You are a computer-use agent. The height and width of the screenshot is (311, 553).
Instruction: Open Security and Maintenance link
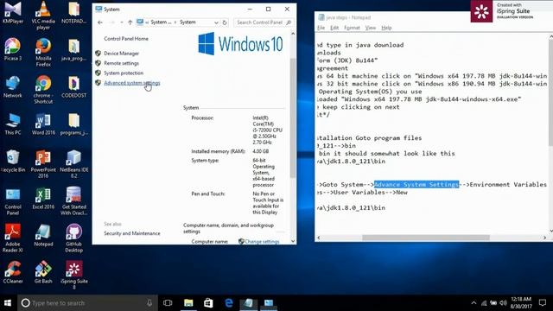coord(132,233)
